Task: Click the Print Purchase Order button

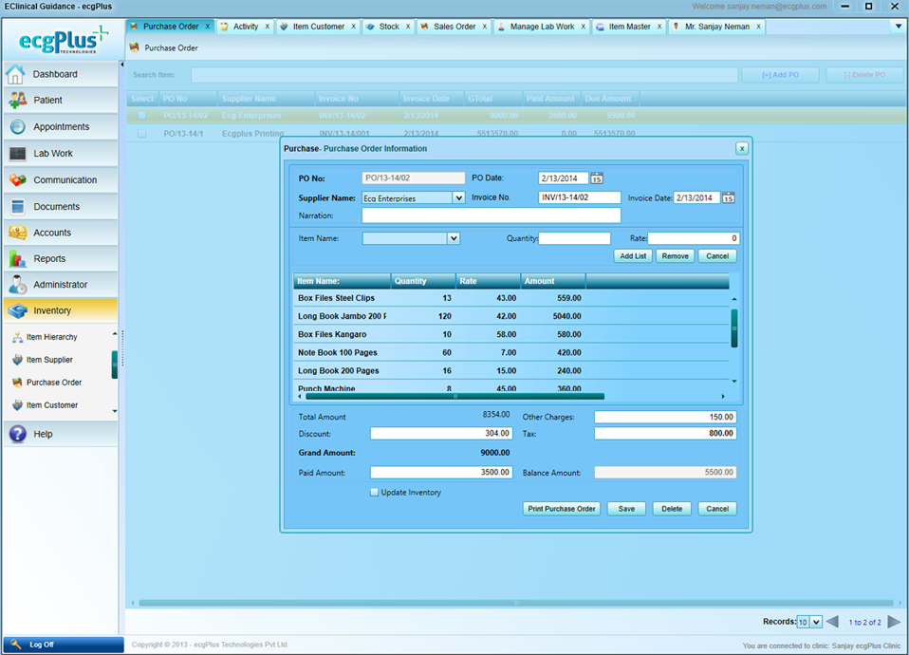Action: tap(562, 509)
